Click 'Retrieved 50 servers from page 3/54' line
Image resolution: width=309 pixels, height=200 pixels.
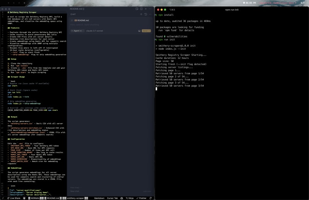click(x=180, y=86)
